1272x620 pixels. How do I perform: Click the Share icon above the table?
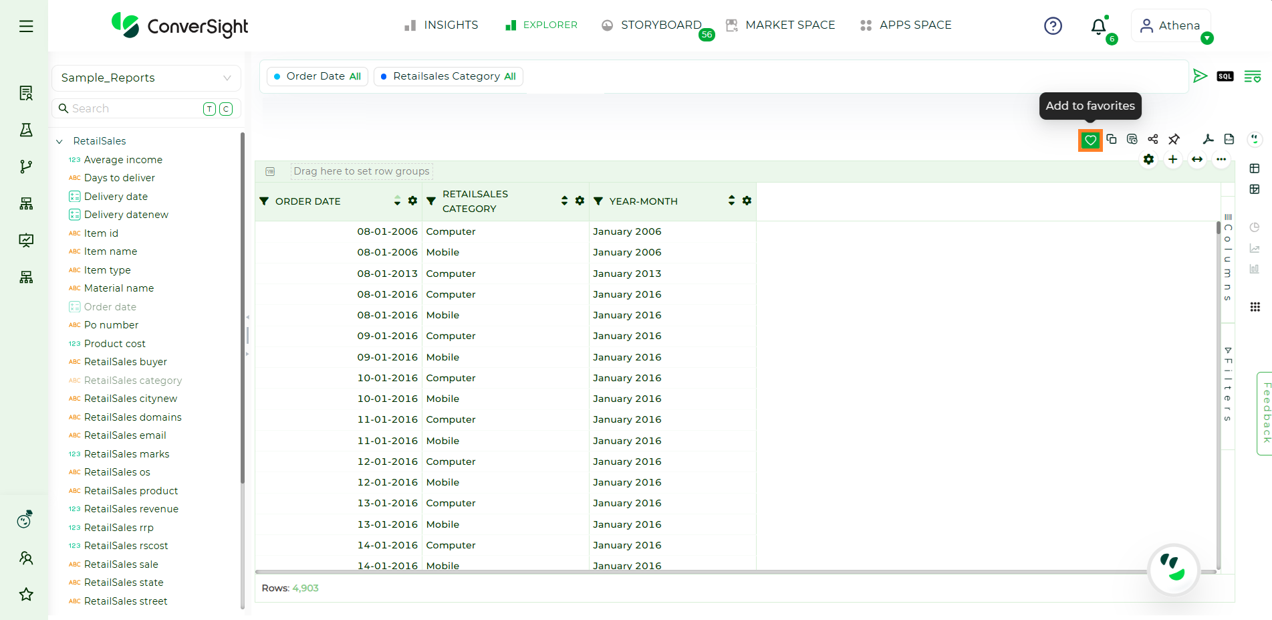[1153, 139]
